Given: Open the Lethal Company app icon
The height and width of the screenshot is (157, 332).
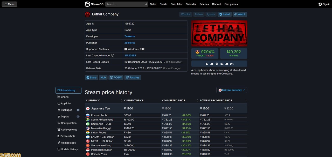Looking at the screenshot, I should pyautogui.click(x=87, y=14).
